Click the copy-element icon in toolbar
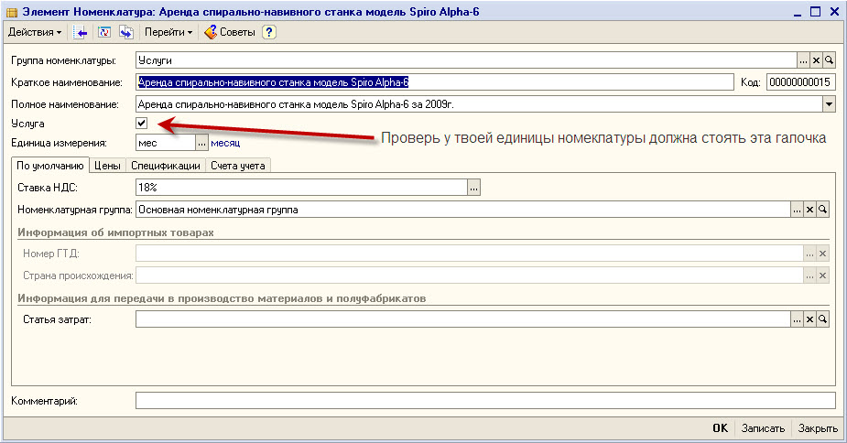Image resolution: width=847 pixels, height=443 pixels. coord(125,32)
